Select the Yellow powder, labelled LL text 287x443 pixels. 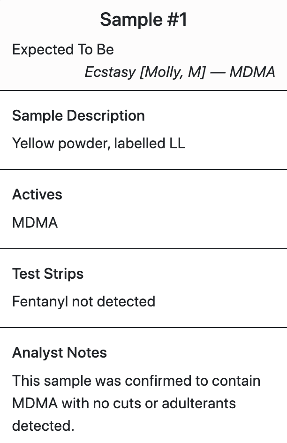coord(99,144)
